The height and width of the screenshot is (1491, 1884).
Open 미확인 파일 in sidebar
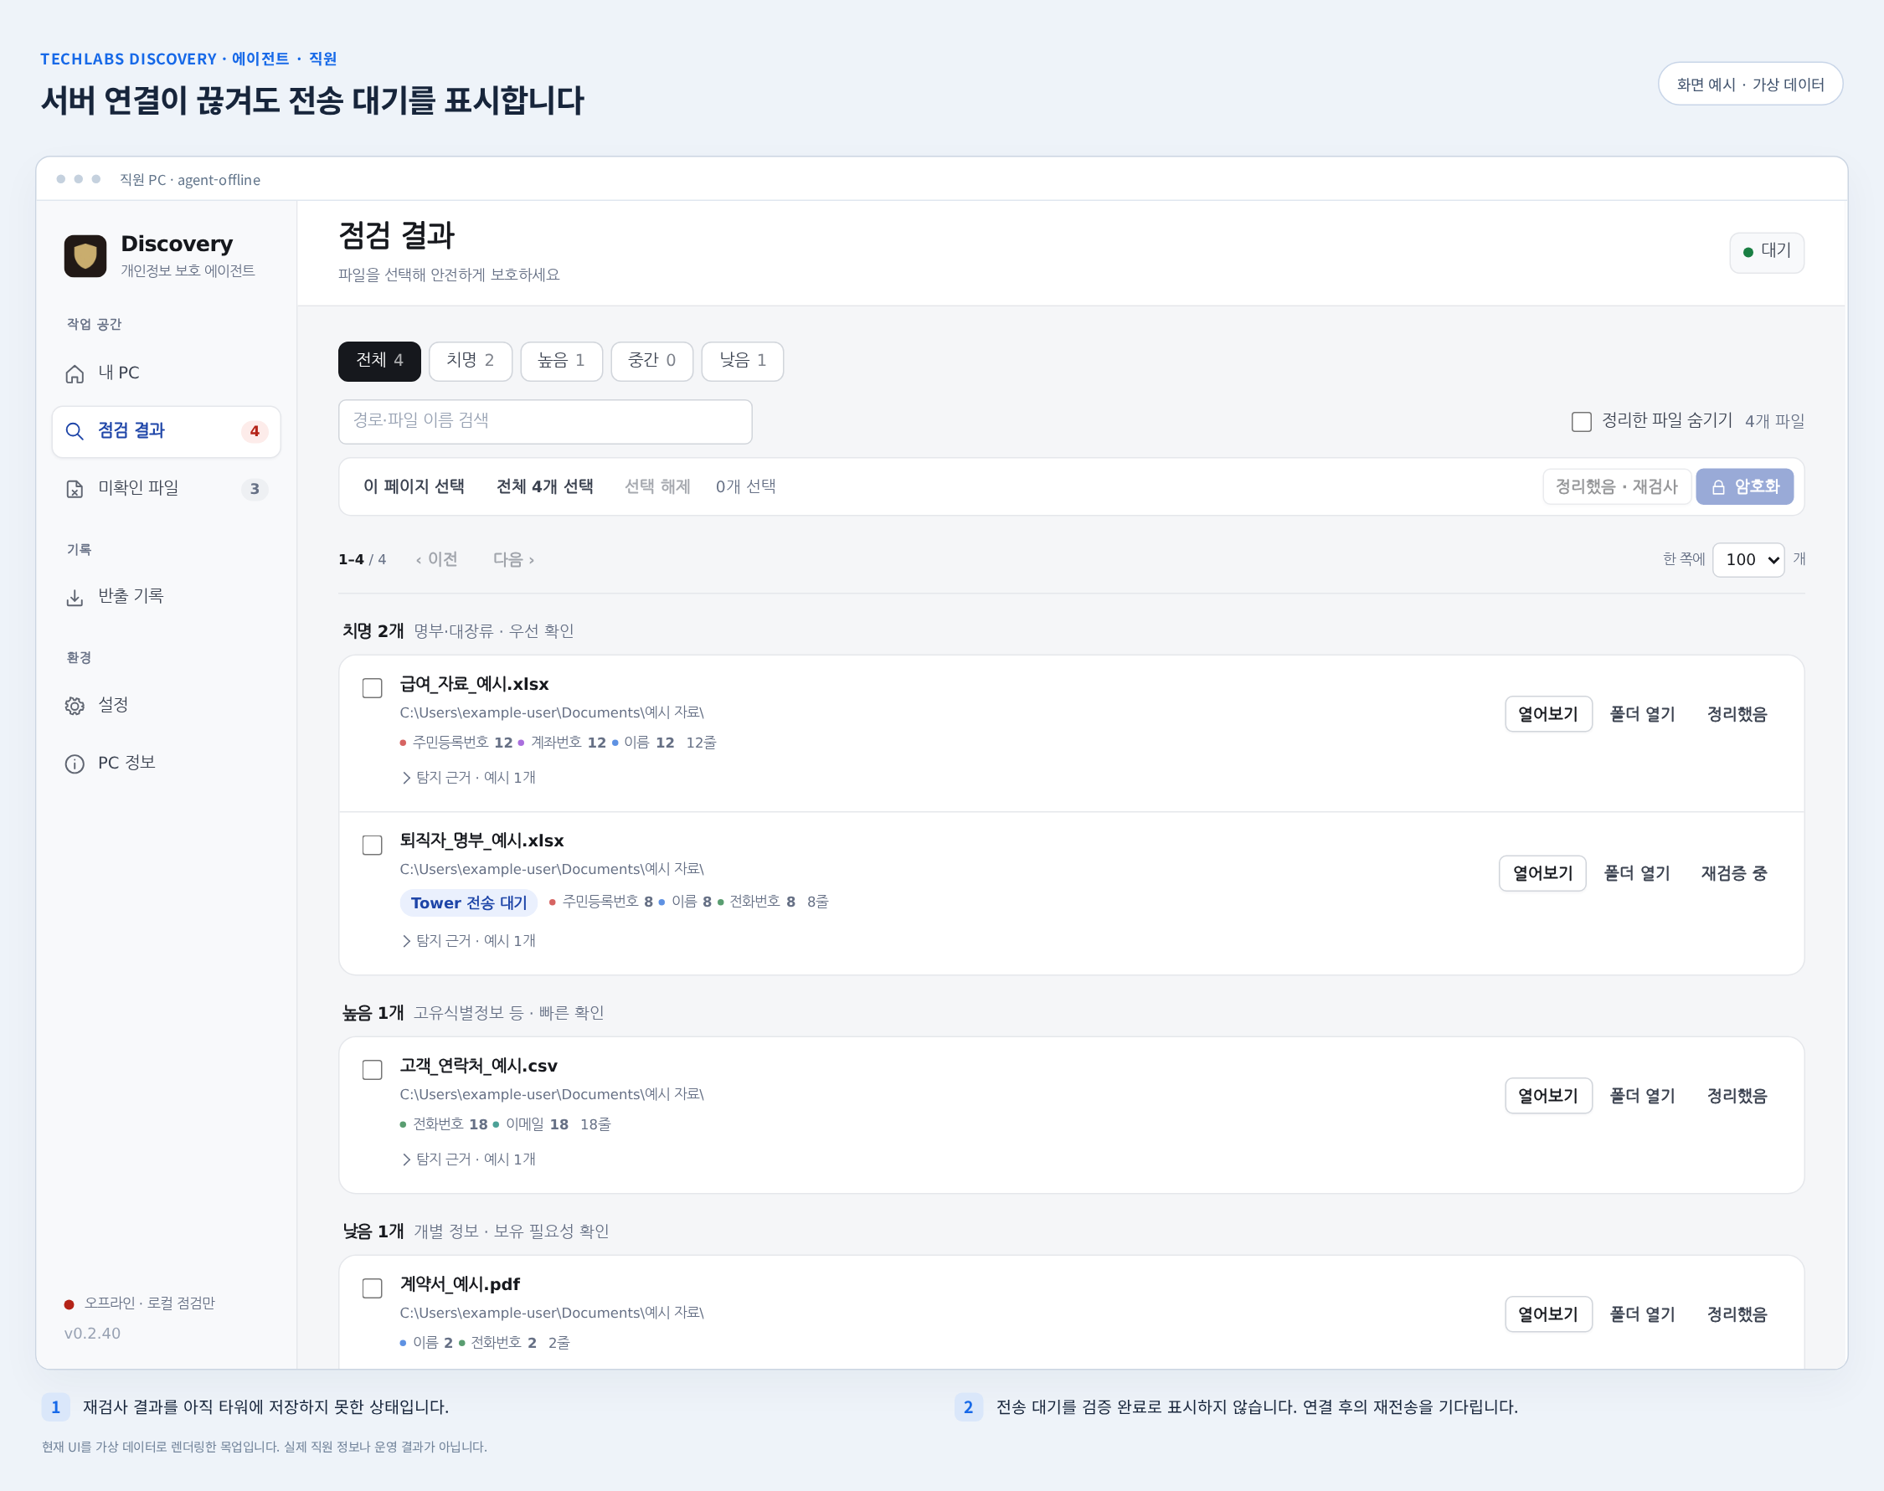click(x=166, y=489)
